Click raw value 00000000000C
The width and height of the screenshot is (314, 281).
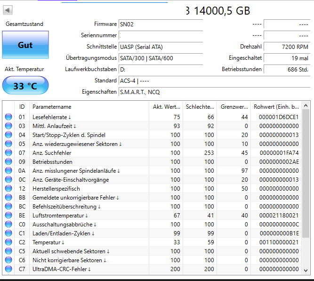[279, 225]
